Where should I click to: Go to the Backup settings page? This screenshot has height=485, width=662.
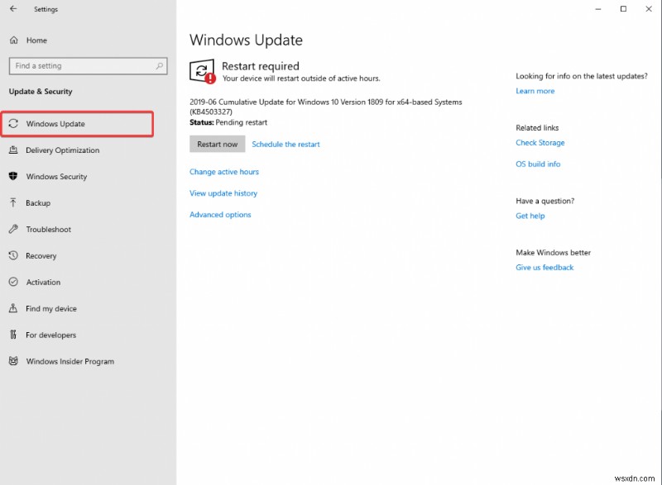click(43, 202)
